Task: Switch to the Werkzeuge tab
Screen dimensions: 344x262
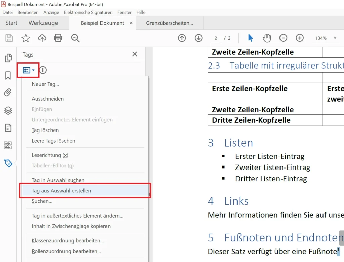Action: click(x=43, y=23)
